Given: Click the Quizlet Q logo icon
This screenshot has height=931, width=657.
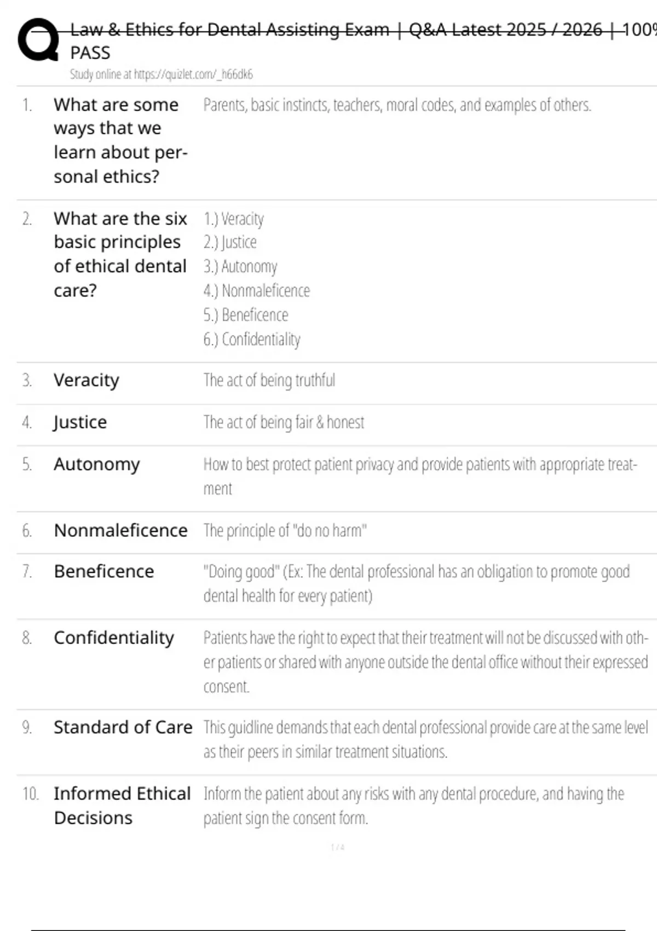Looking at the screenshot, I should click(38, 40).
